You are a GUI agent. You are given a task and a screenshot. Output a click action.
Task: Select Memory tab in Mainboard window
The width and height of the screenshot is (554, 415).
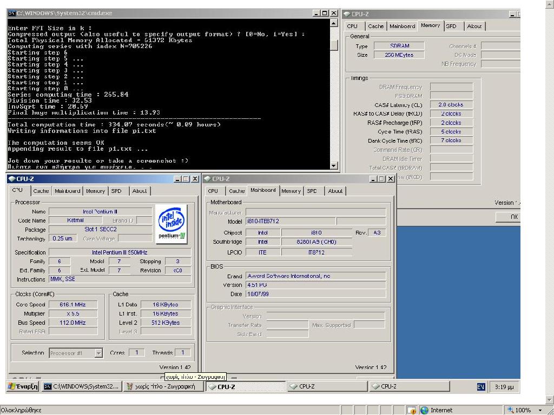(291, 191)
